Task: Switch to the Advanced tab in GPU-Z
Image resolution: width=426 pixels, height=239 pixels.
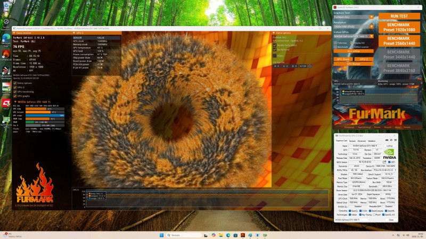Action: (362, 141)
